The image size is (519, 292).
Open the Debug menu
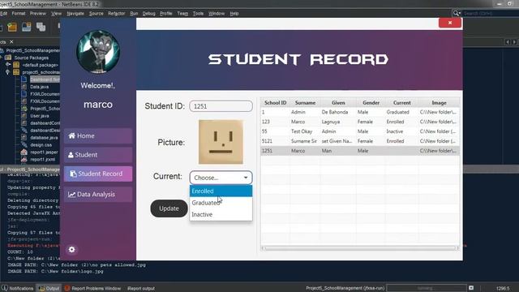[149, 14]
